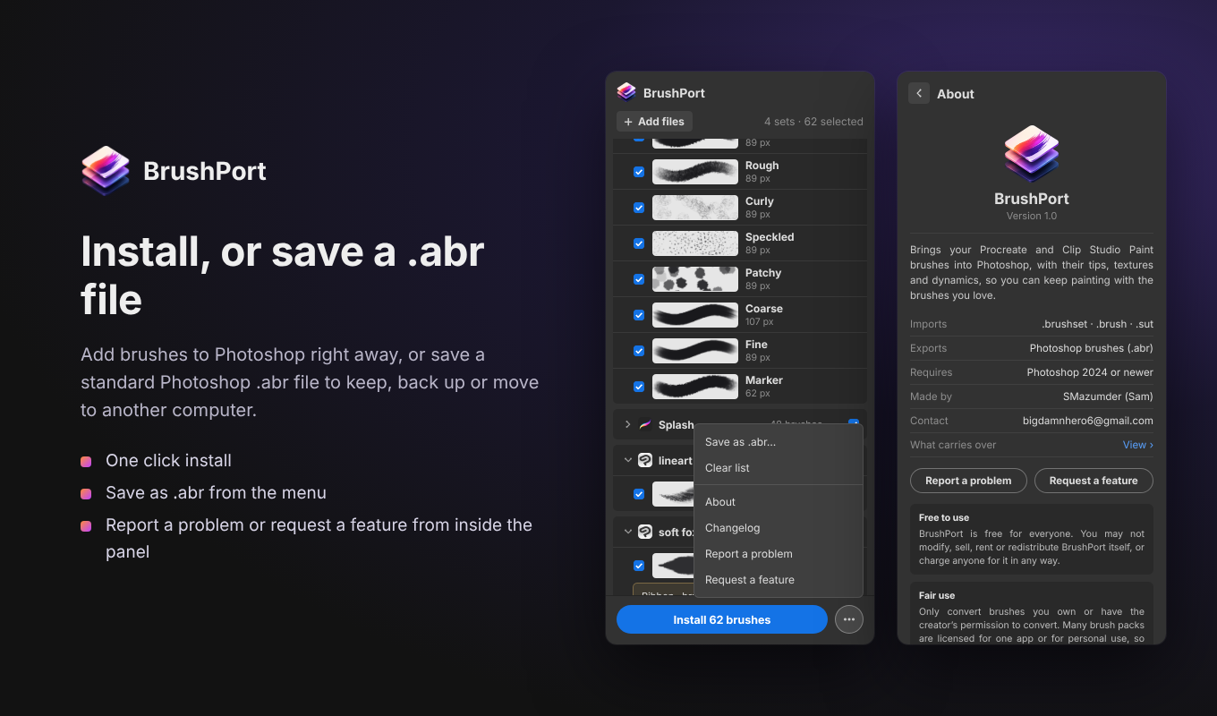The image size is (1217, 716).
Task: Select Clear list in the popup menu
Action: [778, 468]
